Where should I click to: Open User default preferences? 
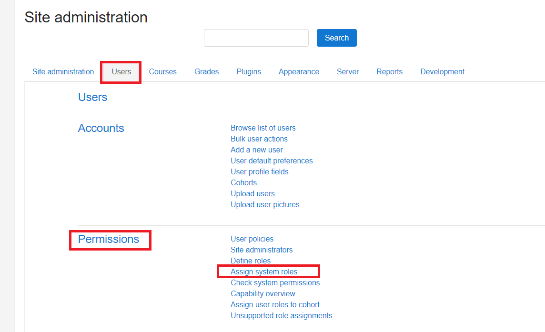coord(272,161)
